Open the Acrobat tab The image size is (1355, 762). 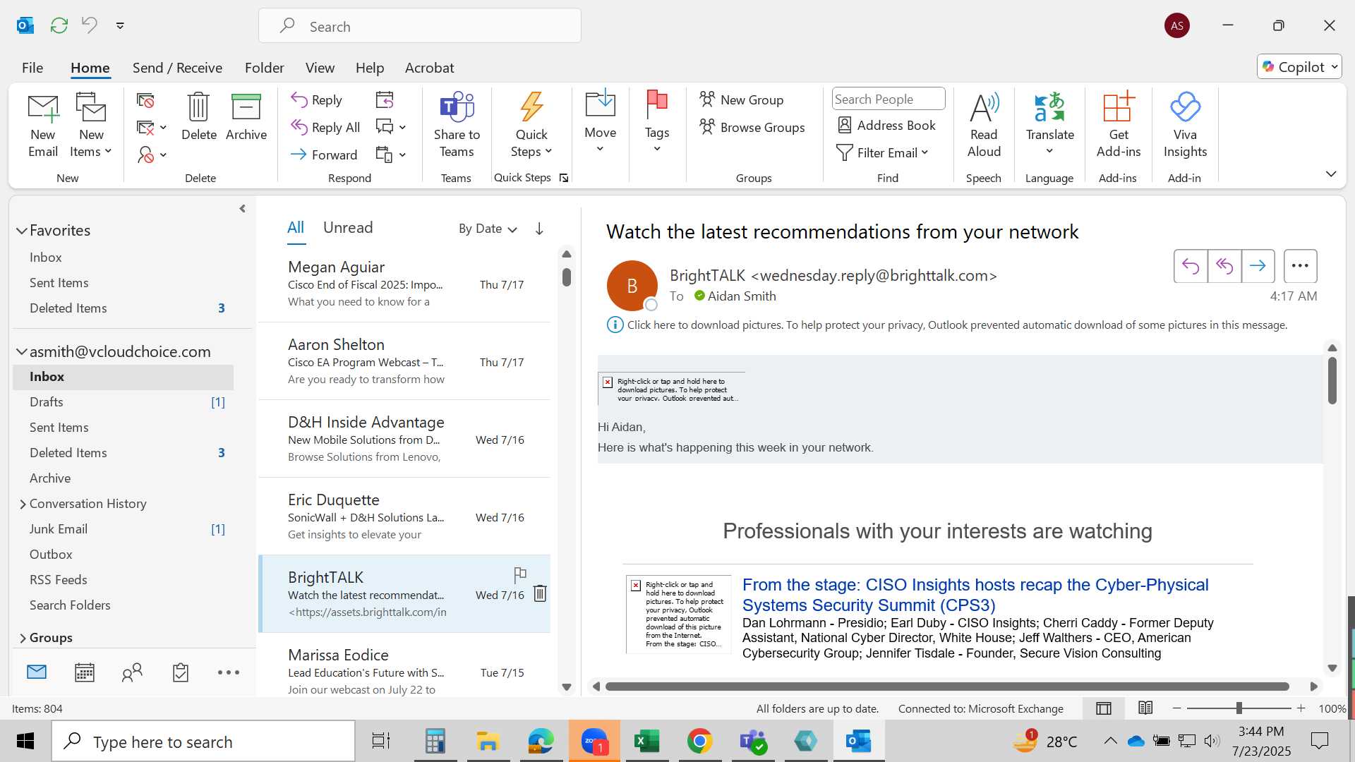click(429, 68)
